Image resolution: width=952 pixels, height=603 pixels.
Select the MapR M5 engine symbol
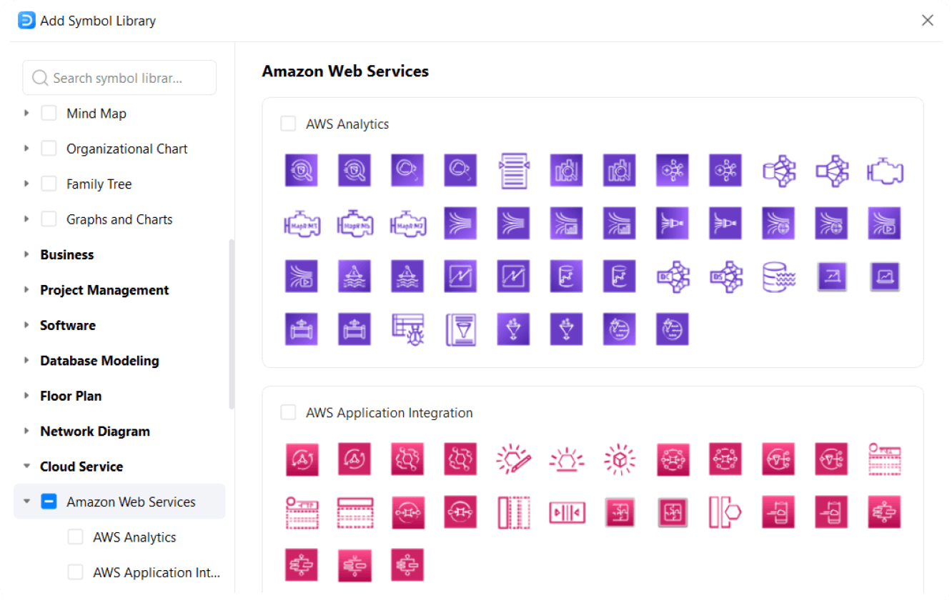click(355, 224)
